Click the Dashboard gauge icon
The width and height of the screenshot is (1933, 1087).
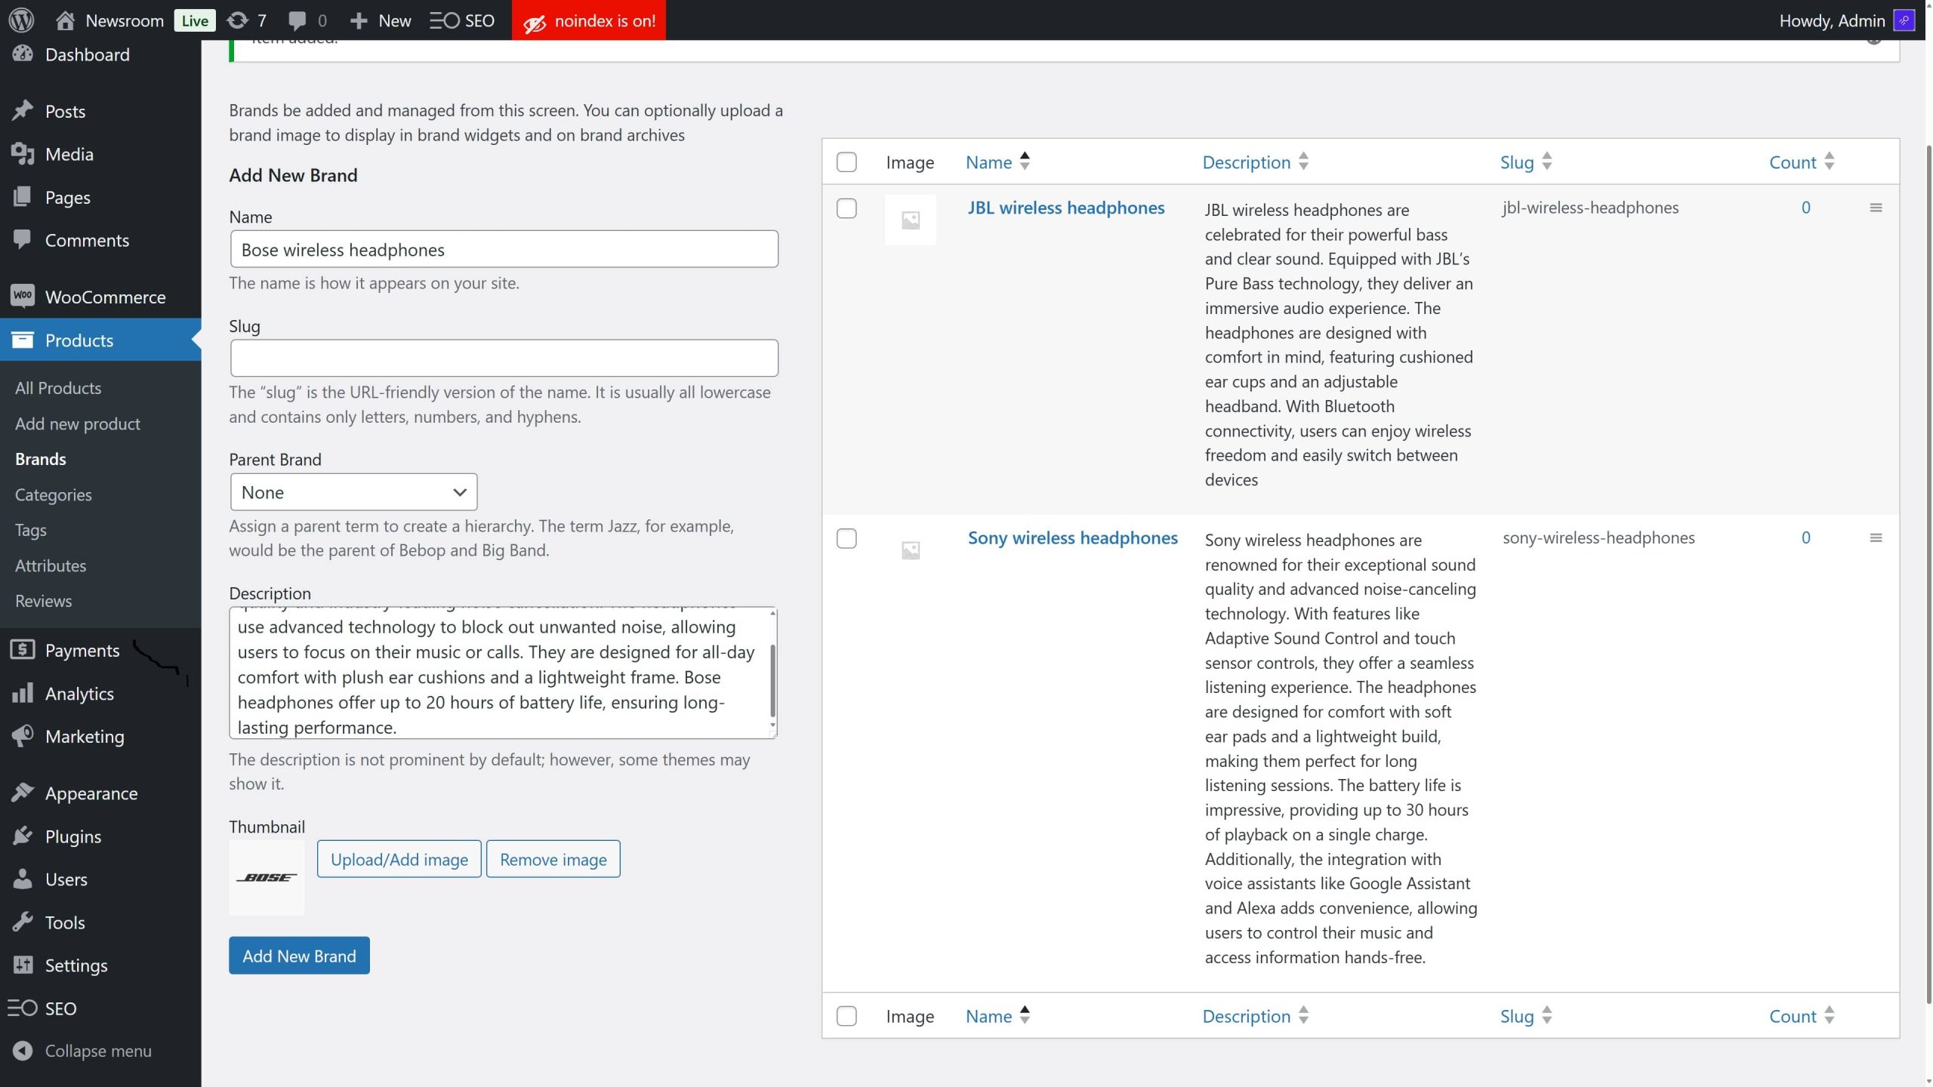click(23, 54)
